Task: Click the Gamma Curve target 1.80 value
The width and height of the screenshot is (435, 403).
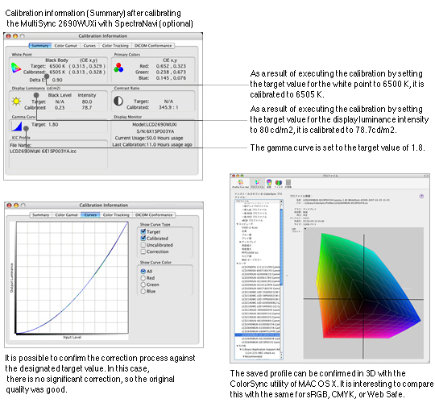Action: pos(53,125)
